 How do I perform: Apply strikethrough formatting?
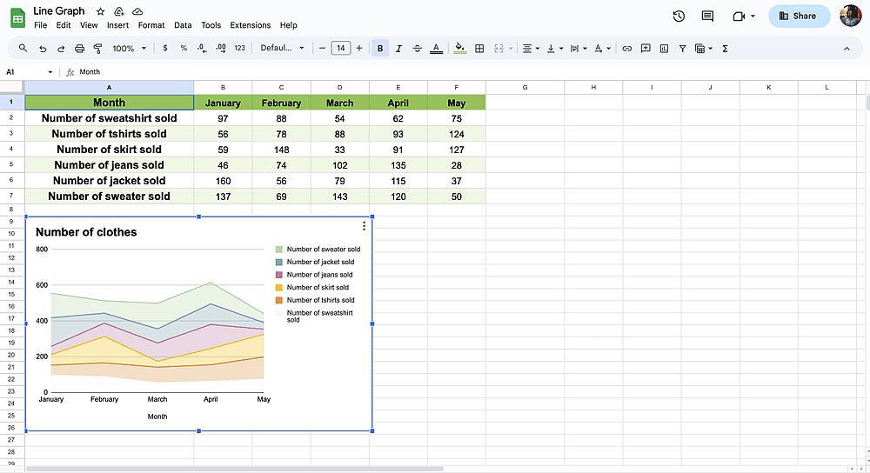tap(418, 49)
